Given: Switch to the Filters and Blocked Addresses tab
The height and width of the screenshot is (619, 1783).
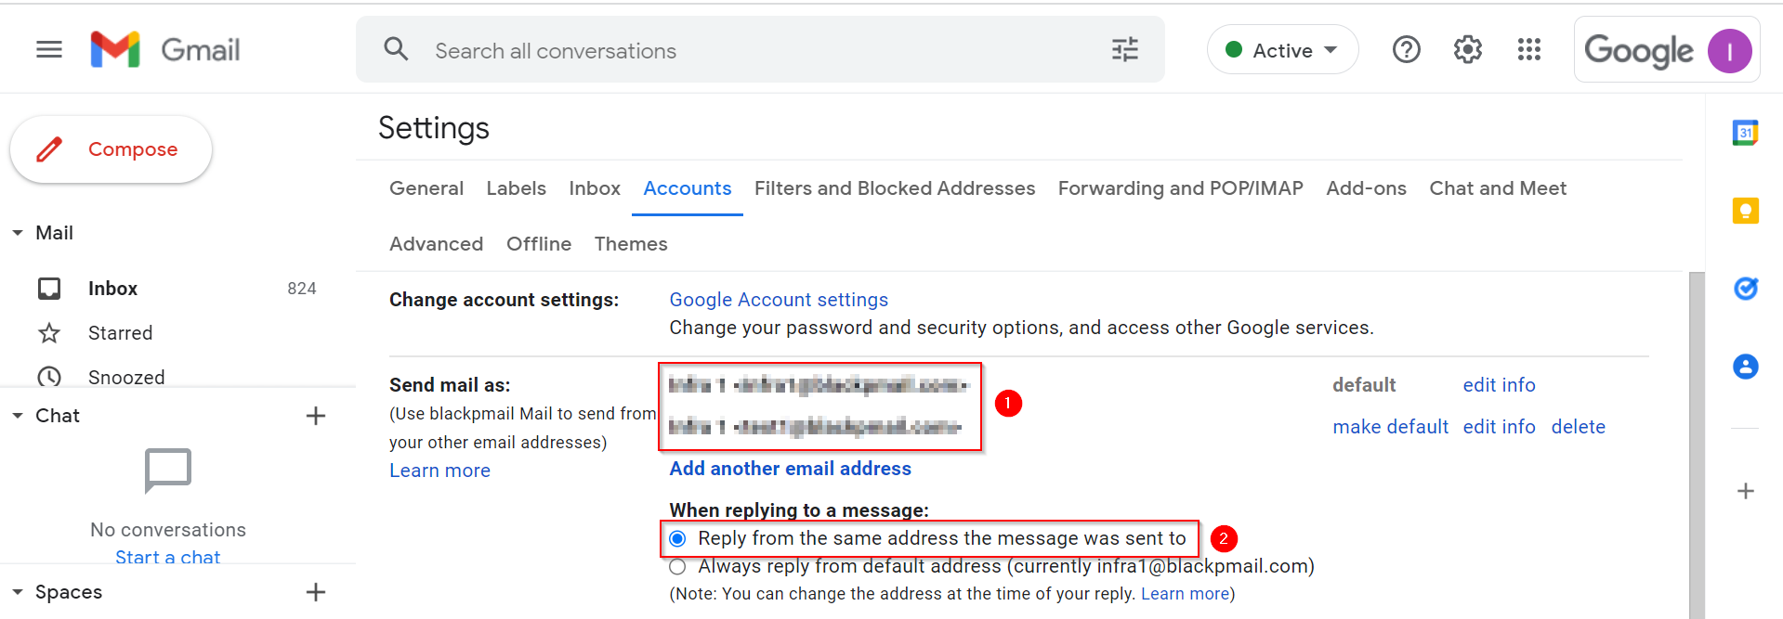Looking at the screenshot, I should pyautogui.click(x=894, y=188).
